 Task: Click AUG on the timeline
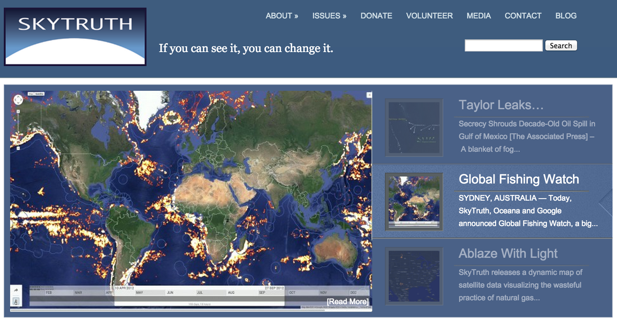231,293
